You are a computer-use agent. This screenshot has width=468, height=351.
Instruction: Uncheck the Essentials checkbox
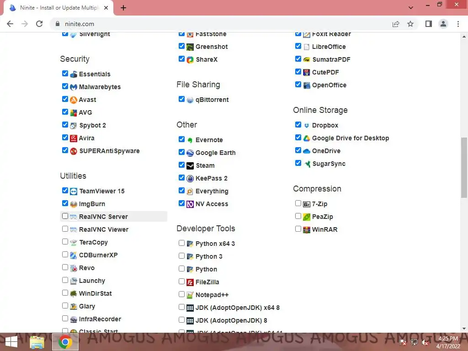click(65, 73)
